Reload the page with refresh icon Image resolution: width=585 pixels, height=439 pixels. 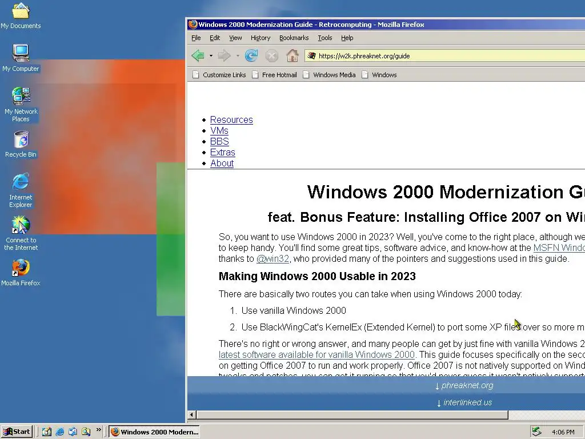(251, 55)
